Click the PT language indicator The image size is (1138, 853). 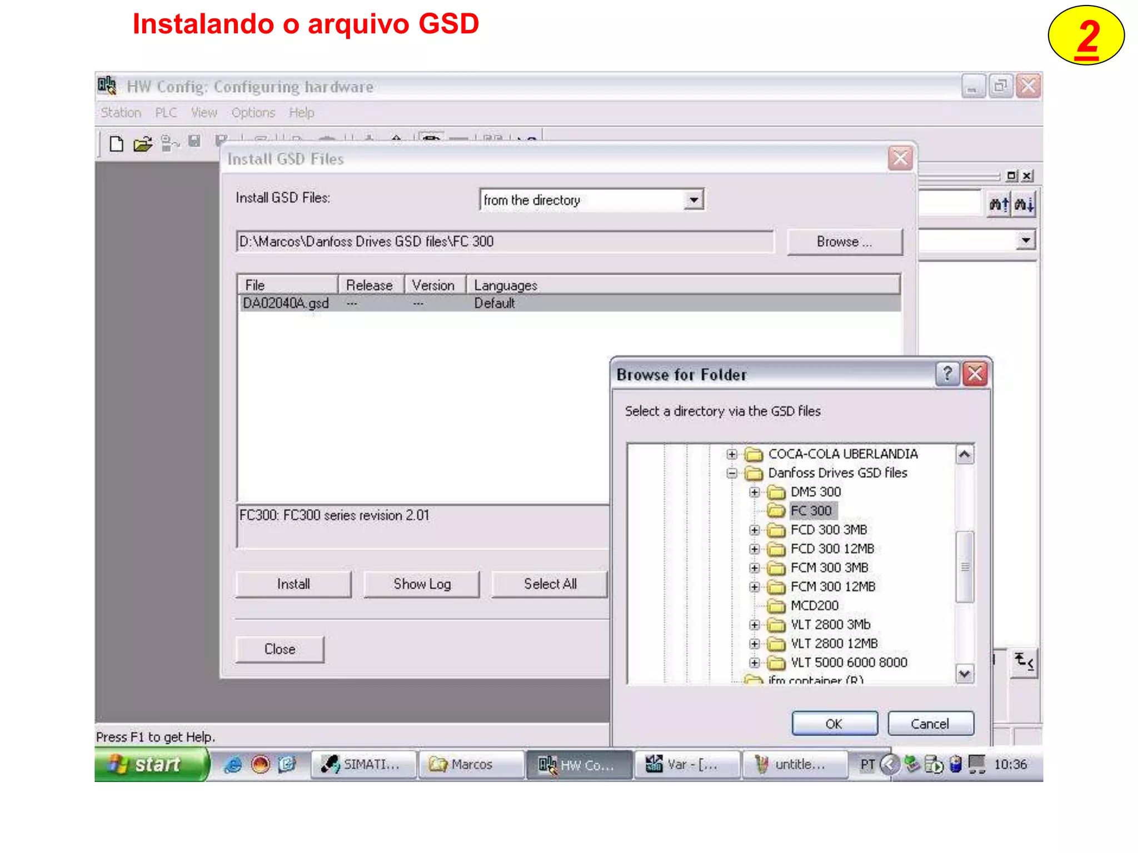click(868, 765)
